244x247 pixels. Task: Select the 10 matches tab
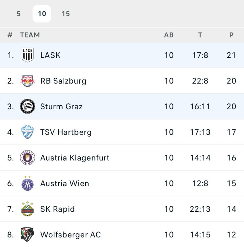pyautogui.click(x=42, y=14)
